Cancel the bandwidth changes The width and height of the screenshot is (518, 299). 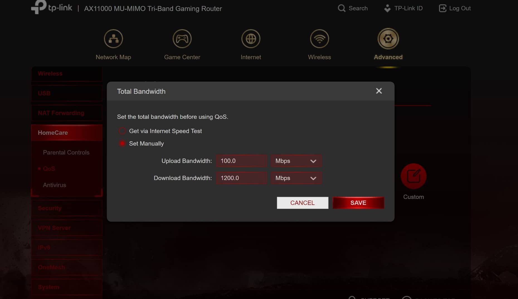[303, 203]
